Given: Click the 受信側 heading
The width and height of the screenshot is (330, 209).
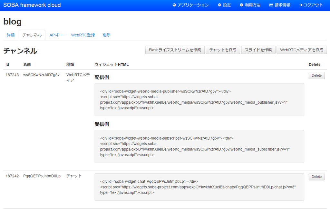Looking at the screenshot, I should point(102,124).
